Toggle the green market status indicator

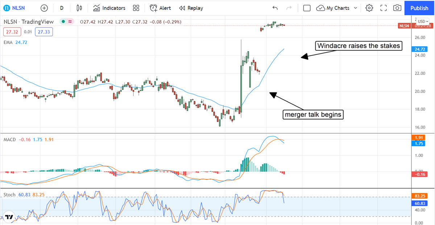(x=63, y=22)
